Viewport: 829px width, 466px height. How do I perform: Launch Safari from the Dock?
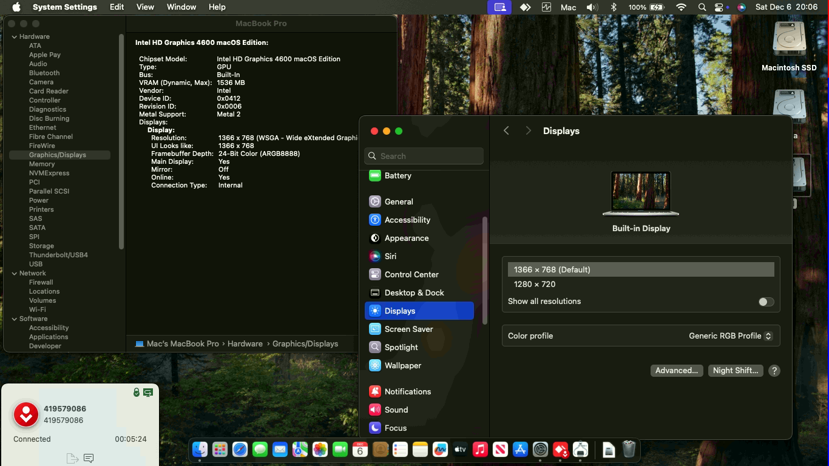[x=240, y=450]
